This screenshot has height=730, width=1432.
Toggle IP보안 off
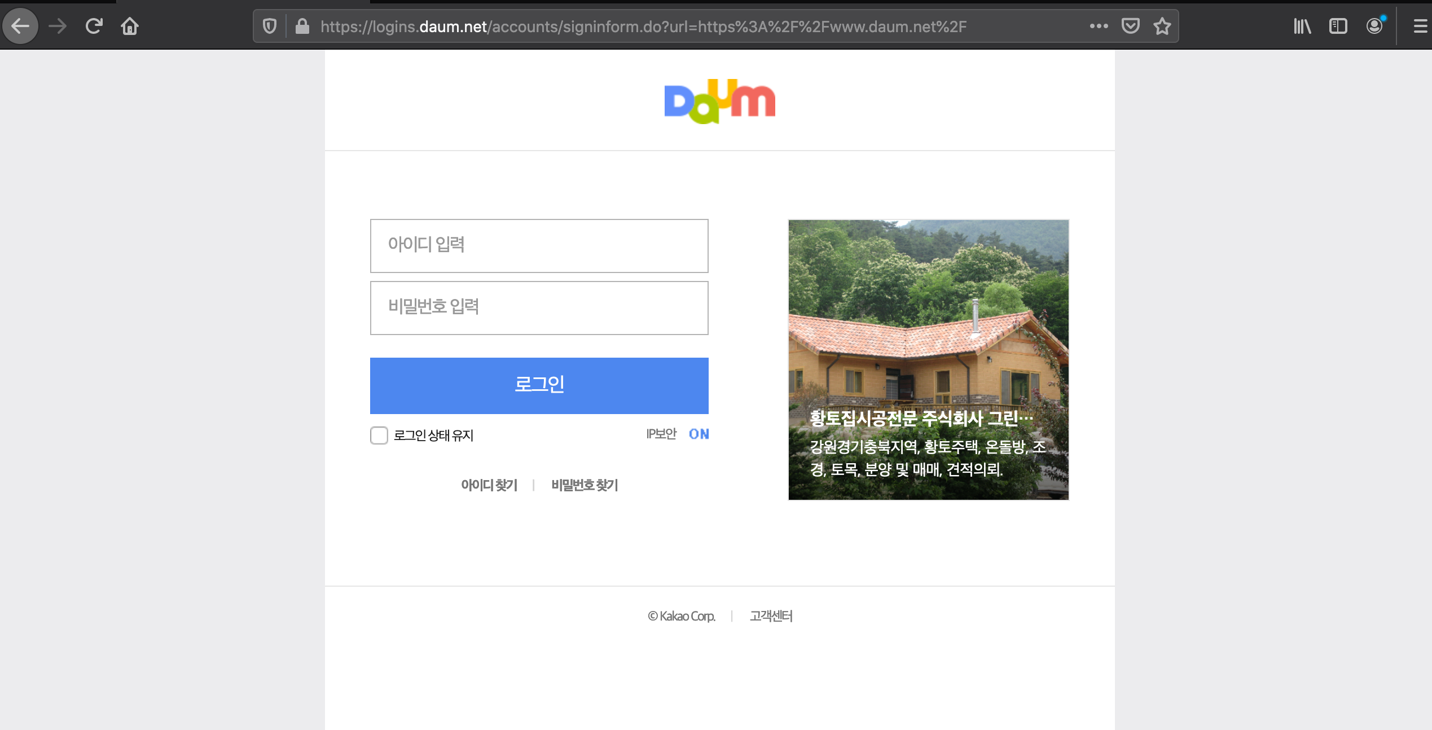[699, 434]
